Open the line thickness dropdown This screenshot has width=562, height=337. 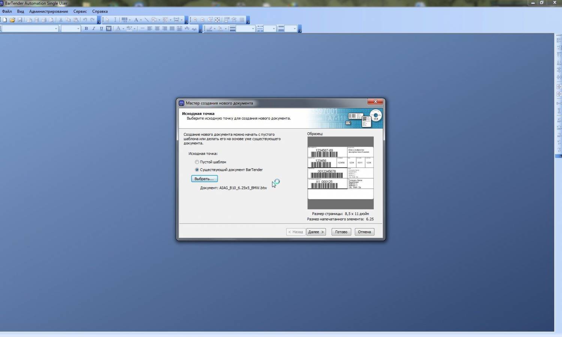(x=253, y=29)
